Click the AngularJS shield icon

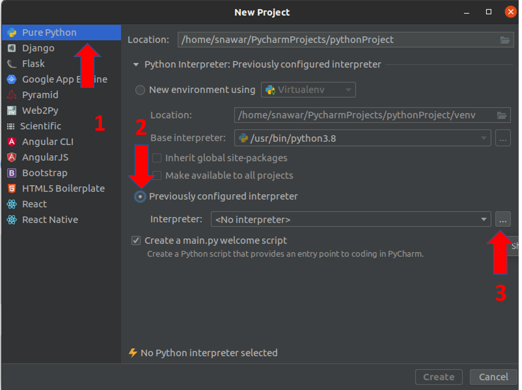[x=12, y=157]
